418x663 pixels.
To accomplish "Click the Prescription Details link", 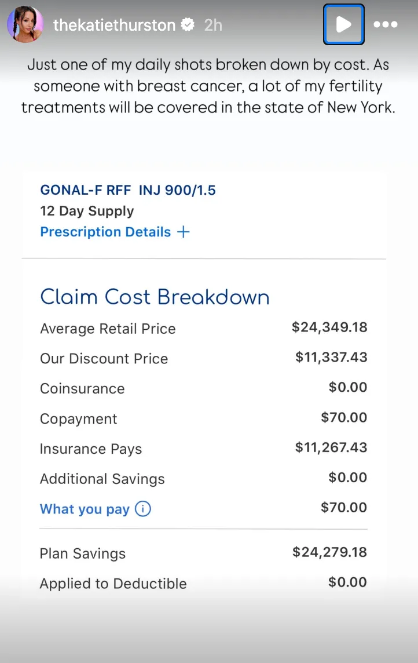I will pos(105,232).
